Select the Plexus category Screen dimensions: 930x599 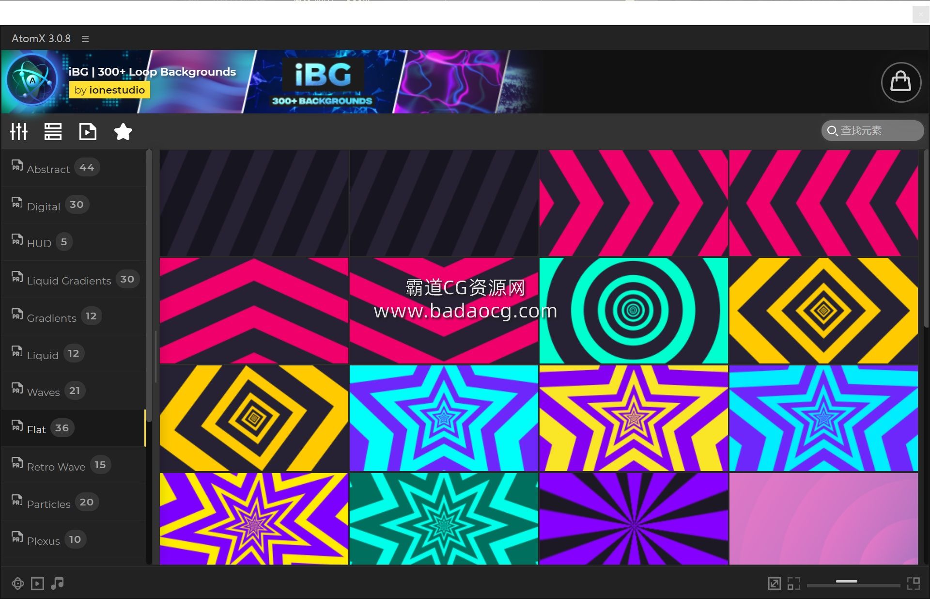[x=73, y=540]
